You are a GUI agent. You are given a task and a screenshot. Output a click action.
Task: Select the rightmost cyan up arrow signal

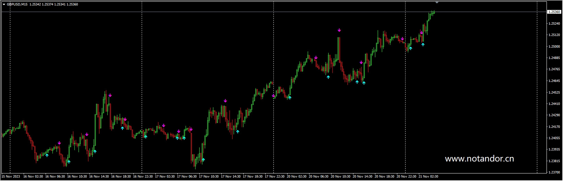click(423, 44)
